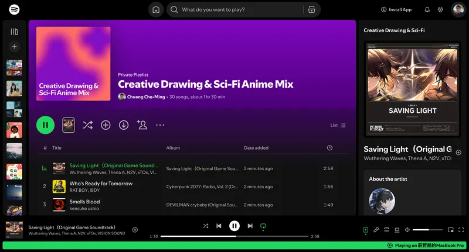The width and height of the screenshot is (469, 252).
Task: Select the Saving Light track row title
Action: point(114,165)
